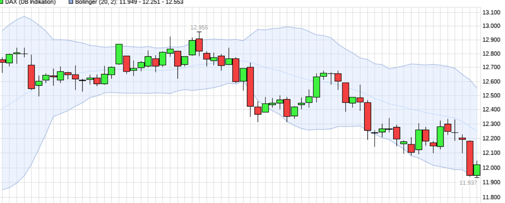Click the 12.000 axis value

(x=491, y=168)
